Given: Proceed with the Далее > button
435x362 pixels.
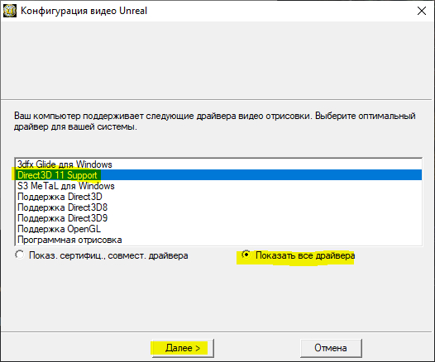Looking at the screenshot, I should [183, 348].
